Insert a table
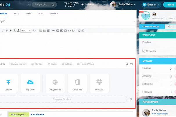 point(66,31)
